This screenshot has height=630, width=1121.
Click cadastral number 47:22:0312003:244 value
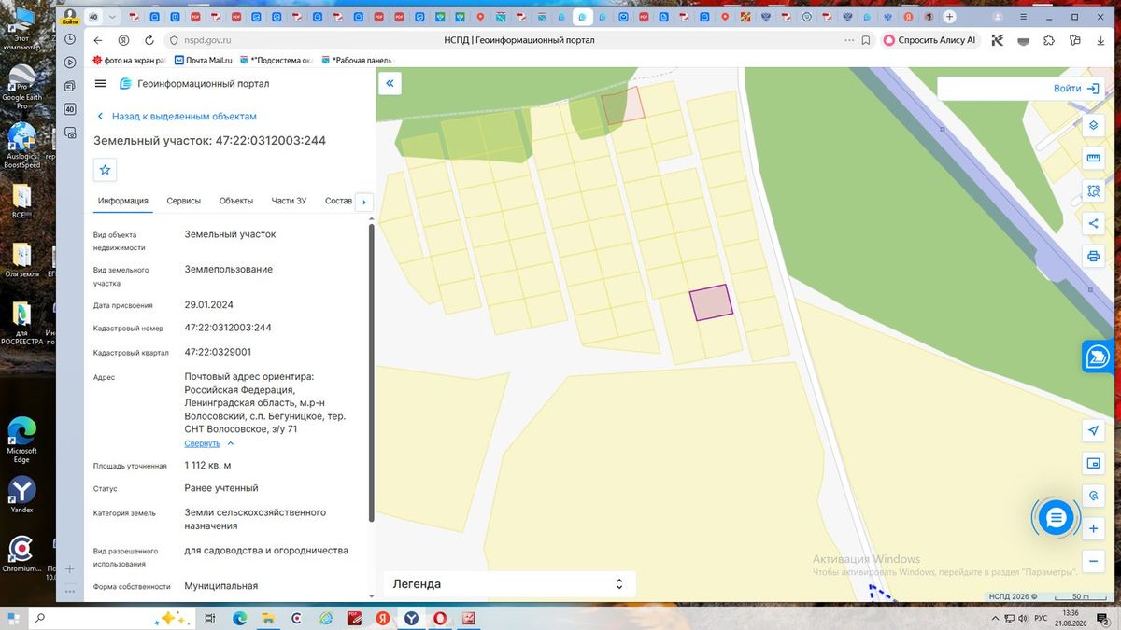point(228,328)
